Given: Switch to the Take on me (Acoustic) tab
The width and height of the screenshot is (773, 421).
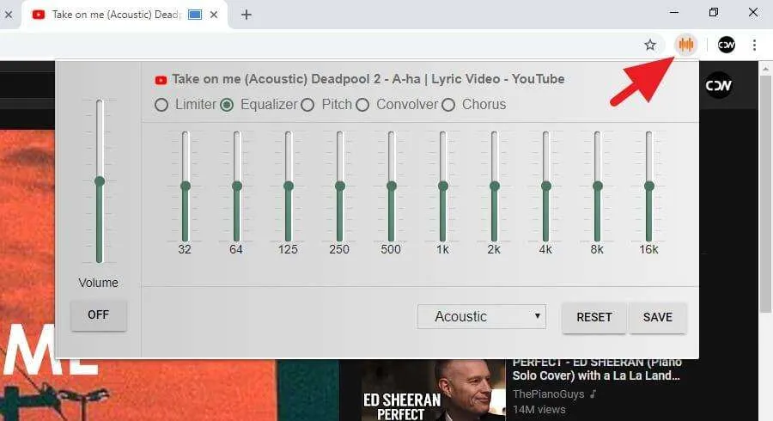Looking at the screenshot, I should [125, 15].
